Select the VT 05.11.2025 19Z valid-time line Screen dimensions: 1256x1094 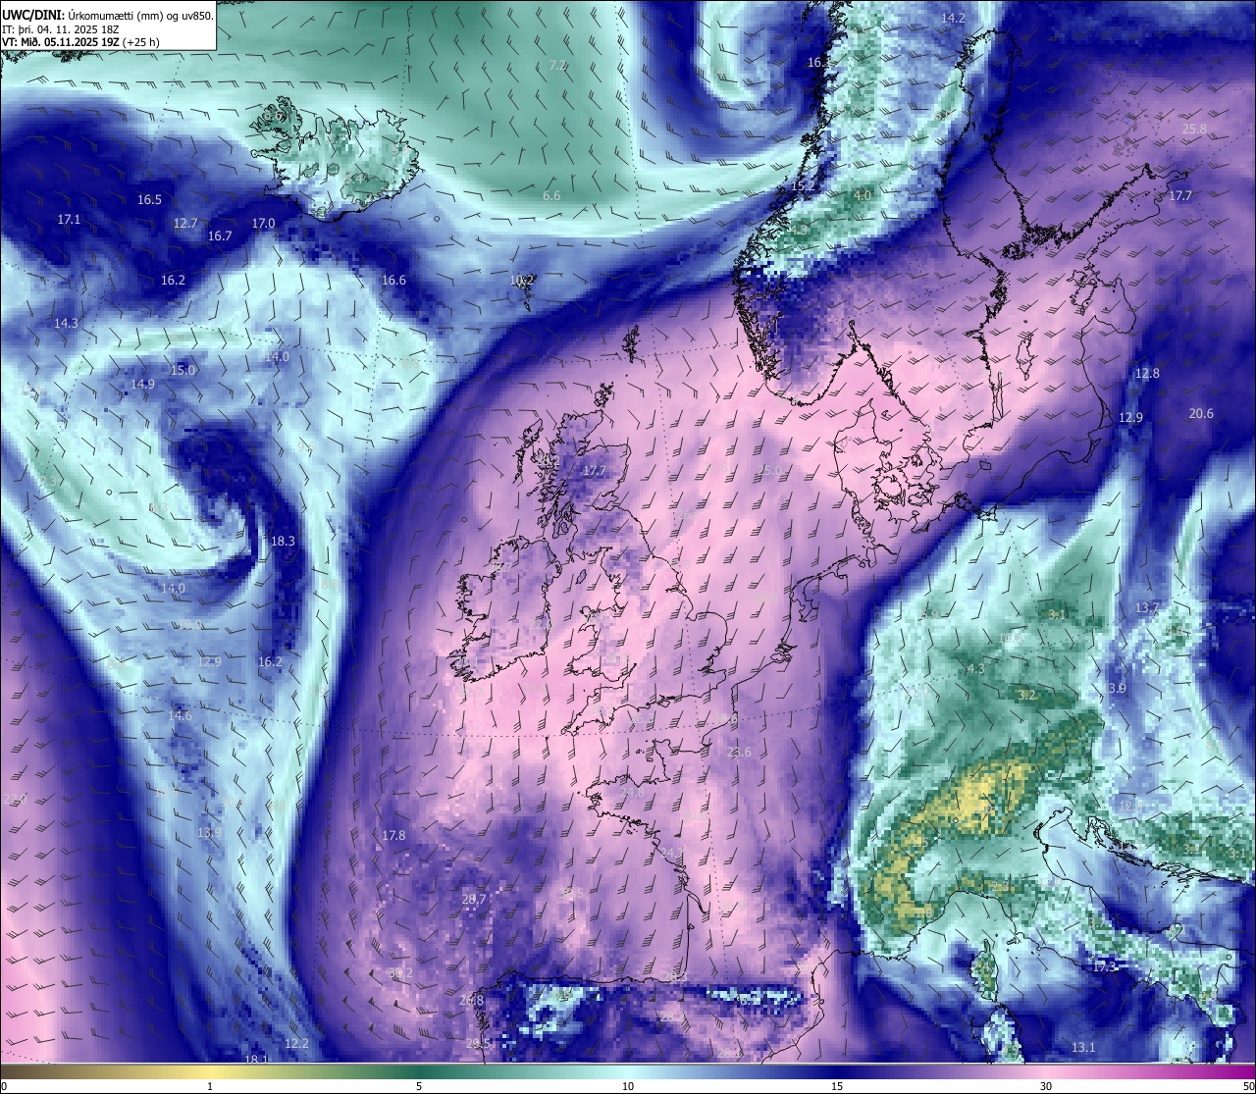80,42
